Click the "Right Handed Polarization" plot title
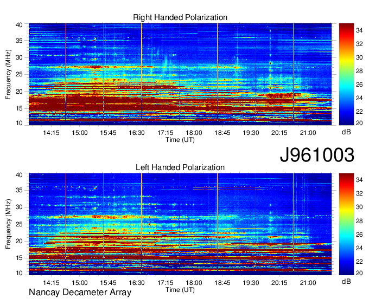This screenshot has height=299, width=369. point(180,17)
